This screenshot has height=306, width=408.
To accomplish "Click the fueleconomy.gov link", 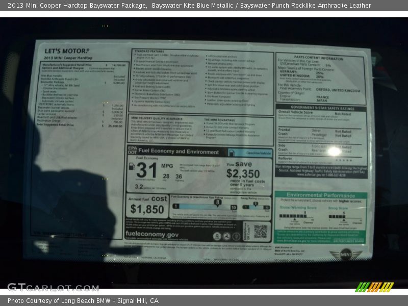I will coord(152,235).
